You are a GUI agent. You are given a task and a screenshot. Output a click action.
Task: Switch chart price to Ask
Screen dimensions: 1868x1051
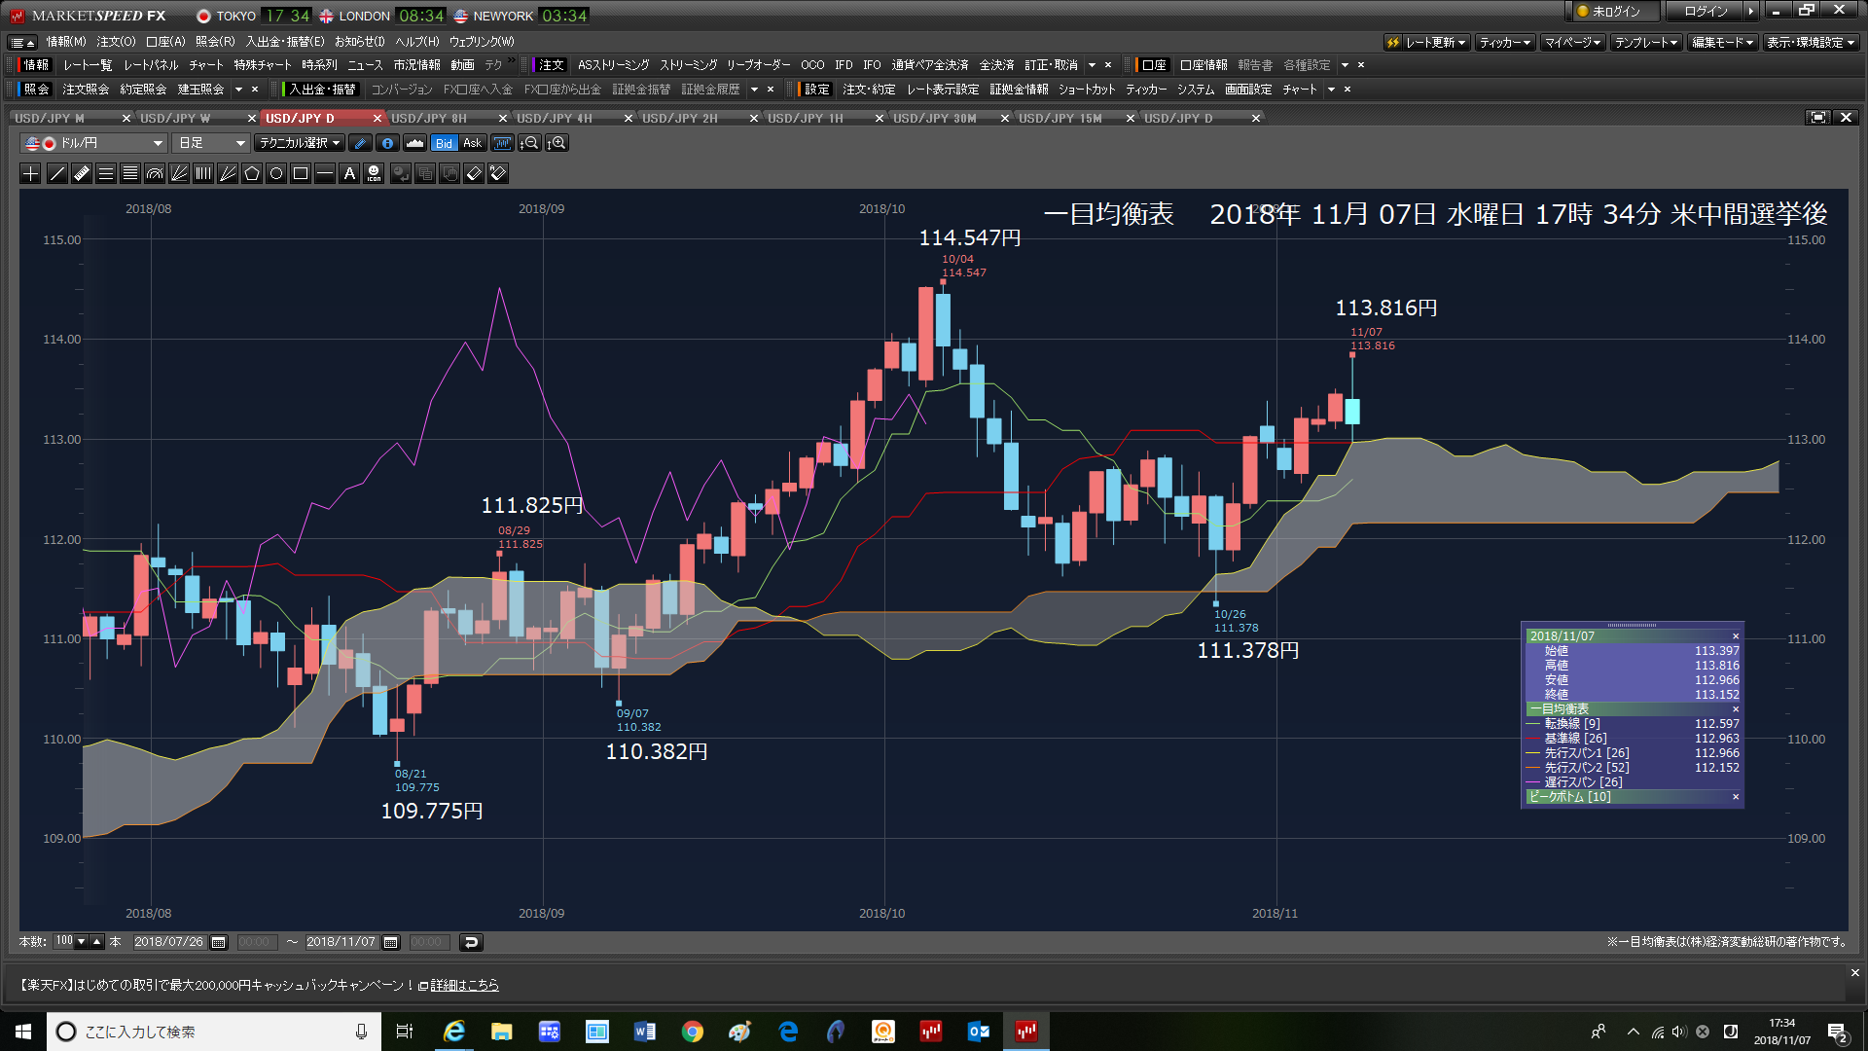[x=472, y=143]
